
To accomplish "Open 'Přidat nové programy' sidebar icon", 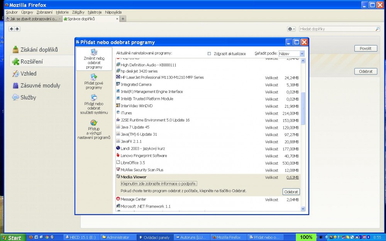I will [x=94, y=77].
